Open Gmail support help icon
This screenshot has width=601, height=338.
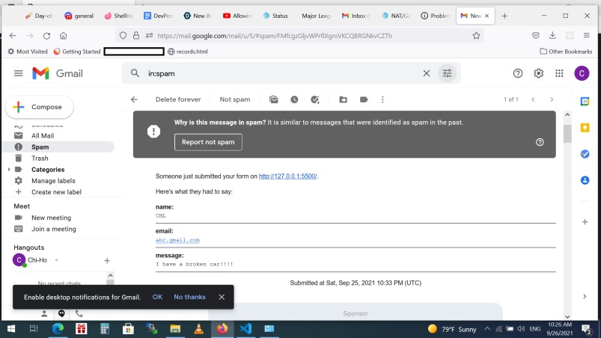[518, 73]
